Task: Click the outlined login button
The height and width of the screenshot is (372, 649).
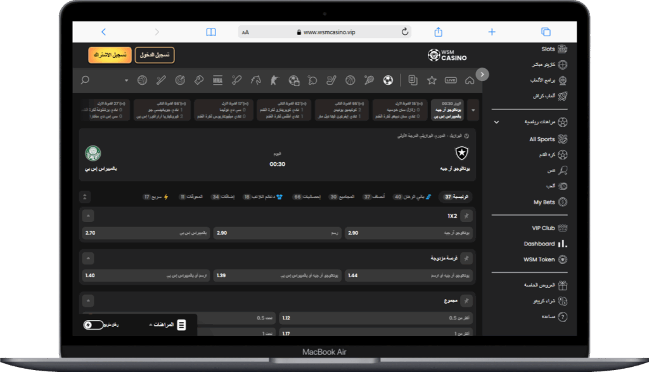Action: coord(155,55)
